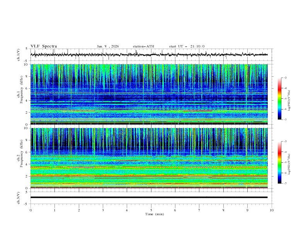Select the ch.2 colorbar log(PSD) label
The width and height of the screenshot is (306, 236).
point(289,164)
